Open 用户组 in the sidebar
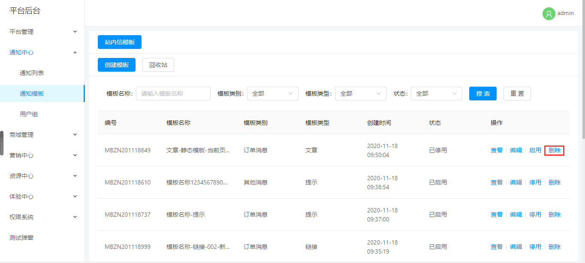585x263 pixels. coord(42,114)
